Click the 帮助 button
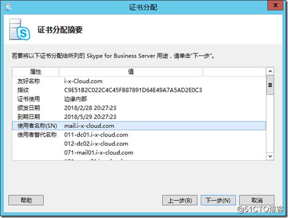Viewport: 288px width, 218px height. 26,200
